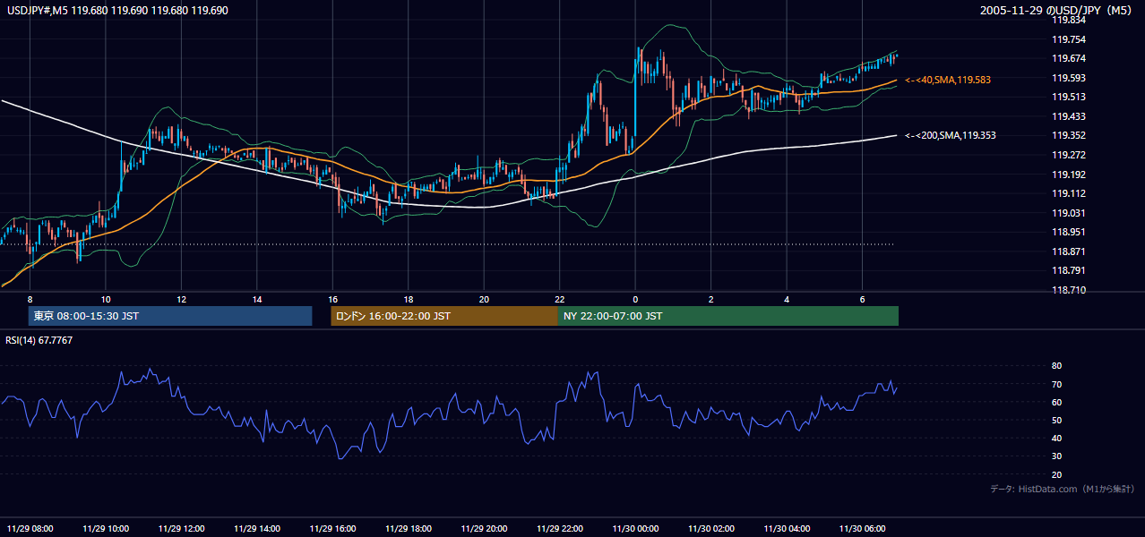The height and width of the screenshot is (537, 1145).
Task: Click bottom time label 11/29 08:00
Action: tap(30, 528)
